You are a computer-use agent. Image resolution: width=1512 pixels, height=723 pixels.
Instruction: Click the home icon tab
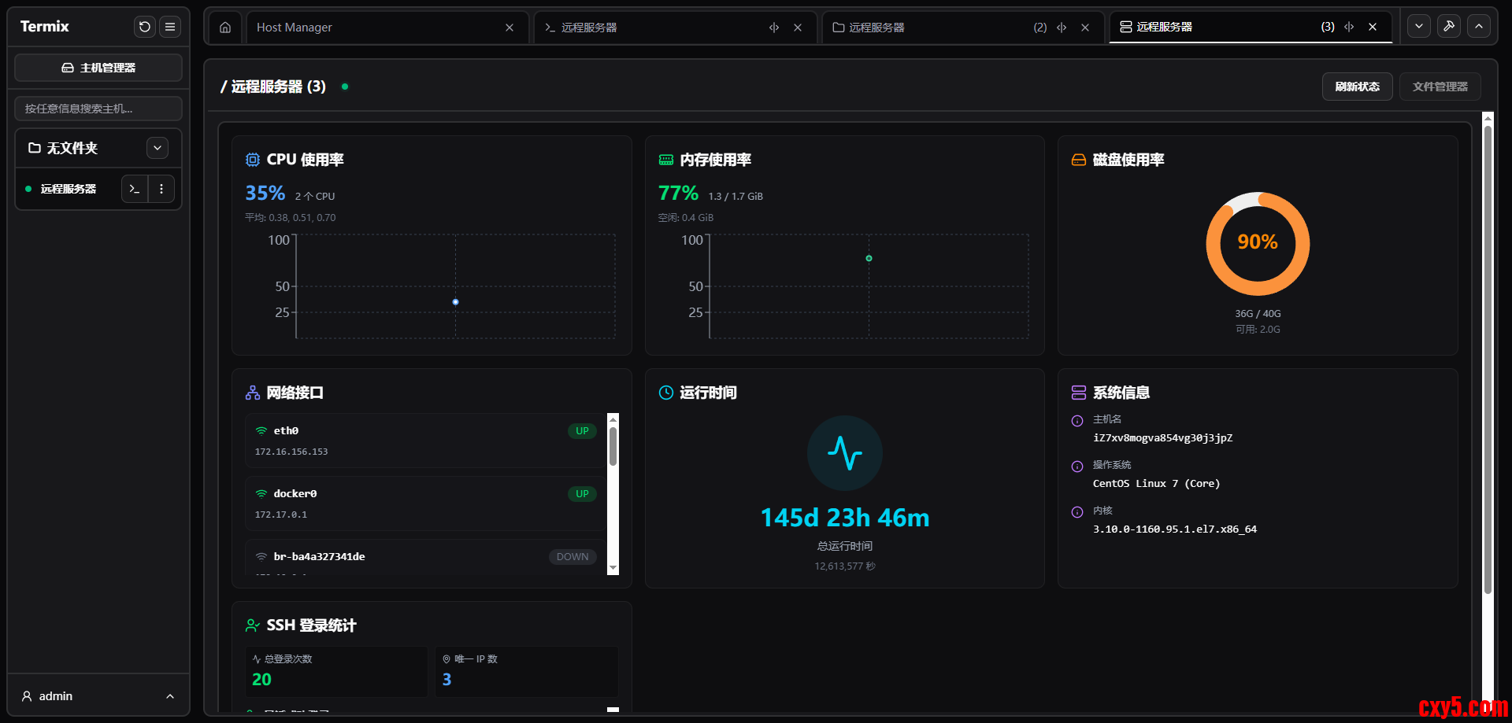pyautogui.click(x=225, y=28)
